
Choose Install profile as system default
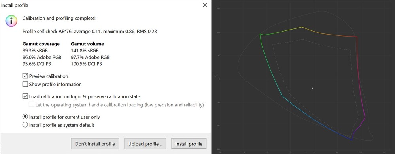pos(25,125)
